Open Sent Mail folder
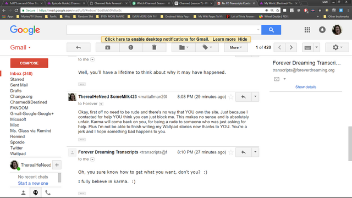 click(x=19, y=85)
